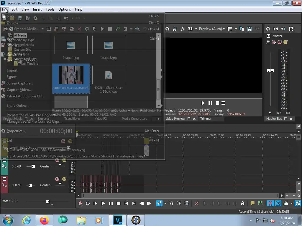Copy preview snapshot to clipboard
Image resolution: width=302 pixels, height=226 pixels.
[x=242, y=29]
